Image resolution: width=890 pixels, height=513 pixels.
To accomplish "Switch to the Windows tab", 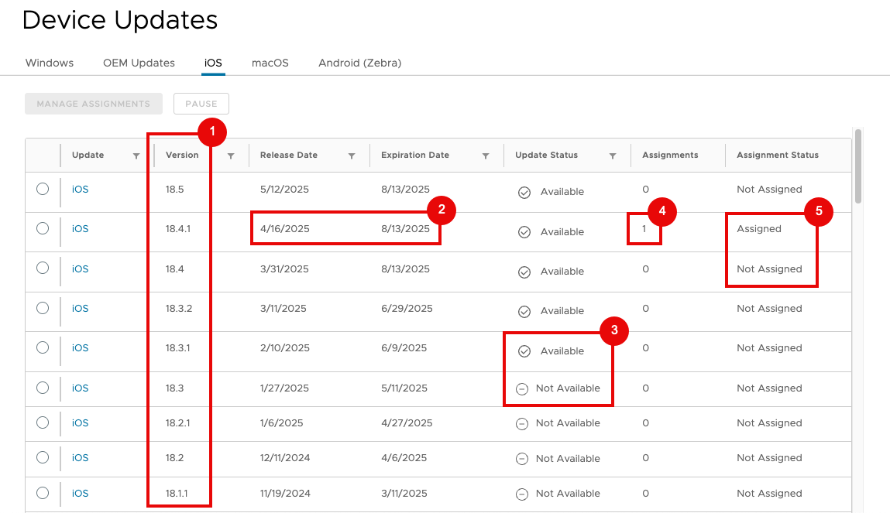I will [x=50, y=63].
